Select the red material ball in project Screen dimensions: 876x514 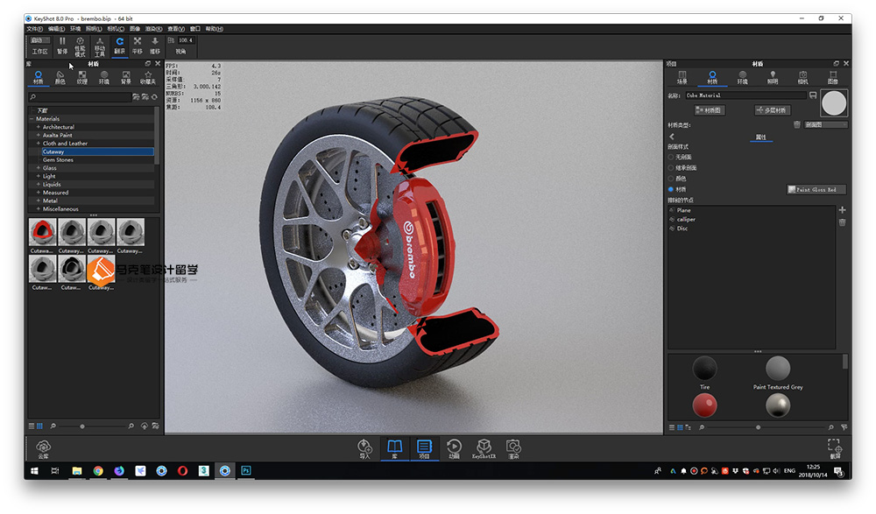tap(704, 405)
